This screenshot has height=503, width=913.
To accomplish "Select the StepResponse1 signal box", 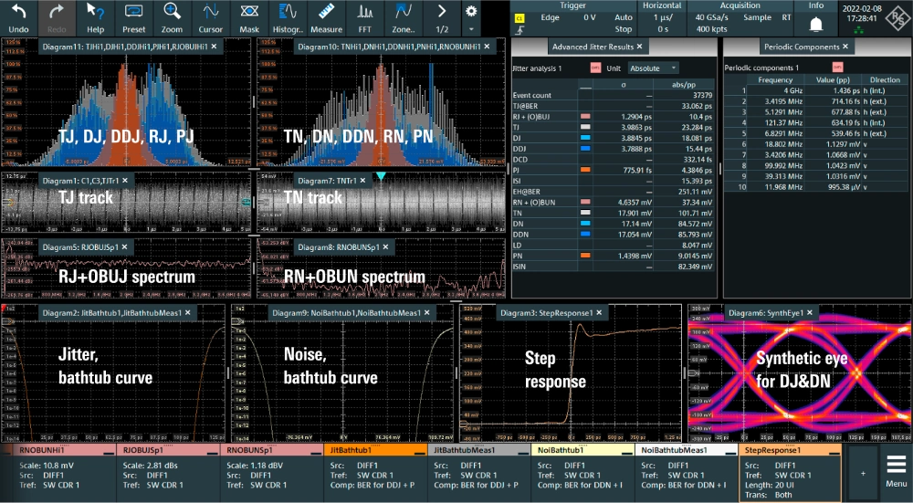I will coord(790,473).
